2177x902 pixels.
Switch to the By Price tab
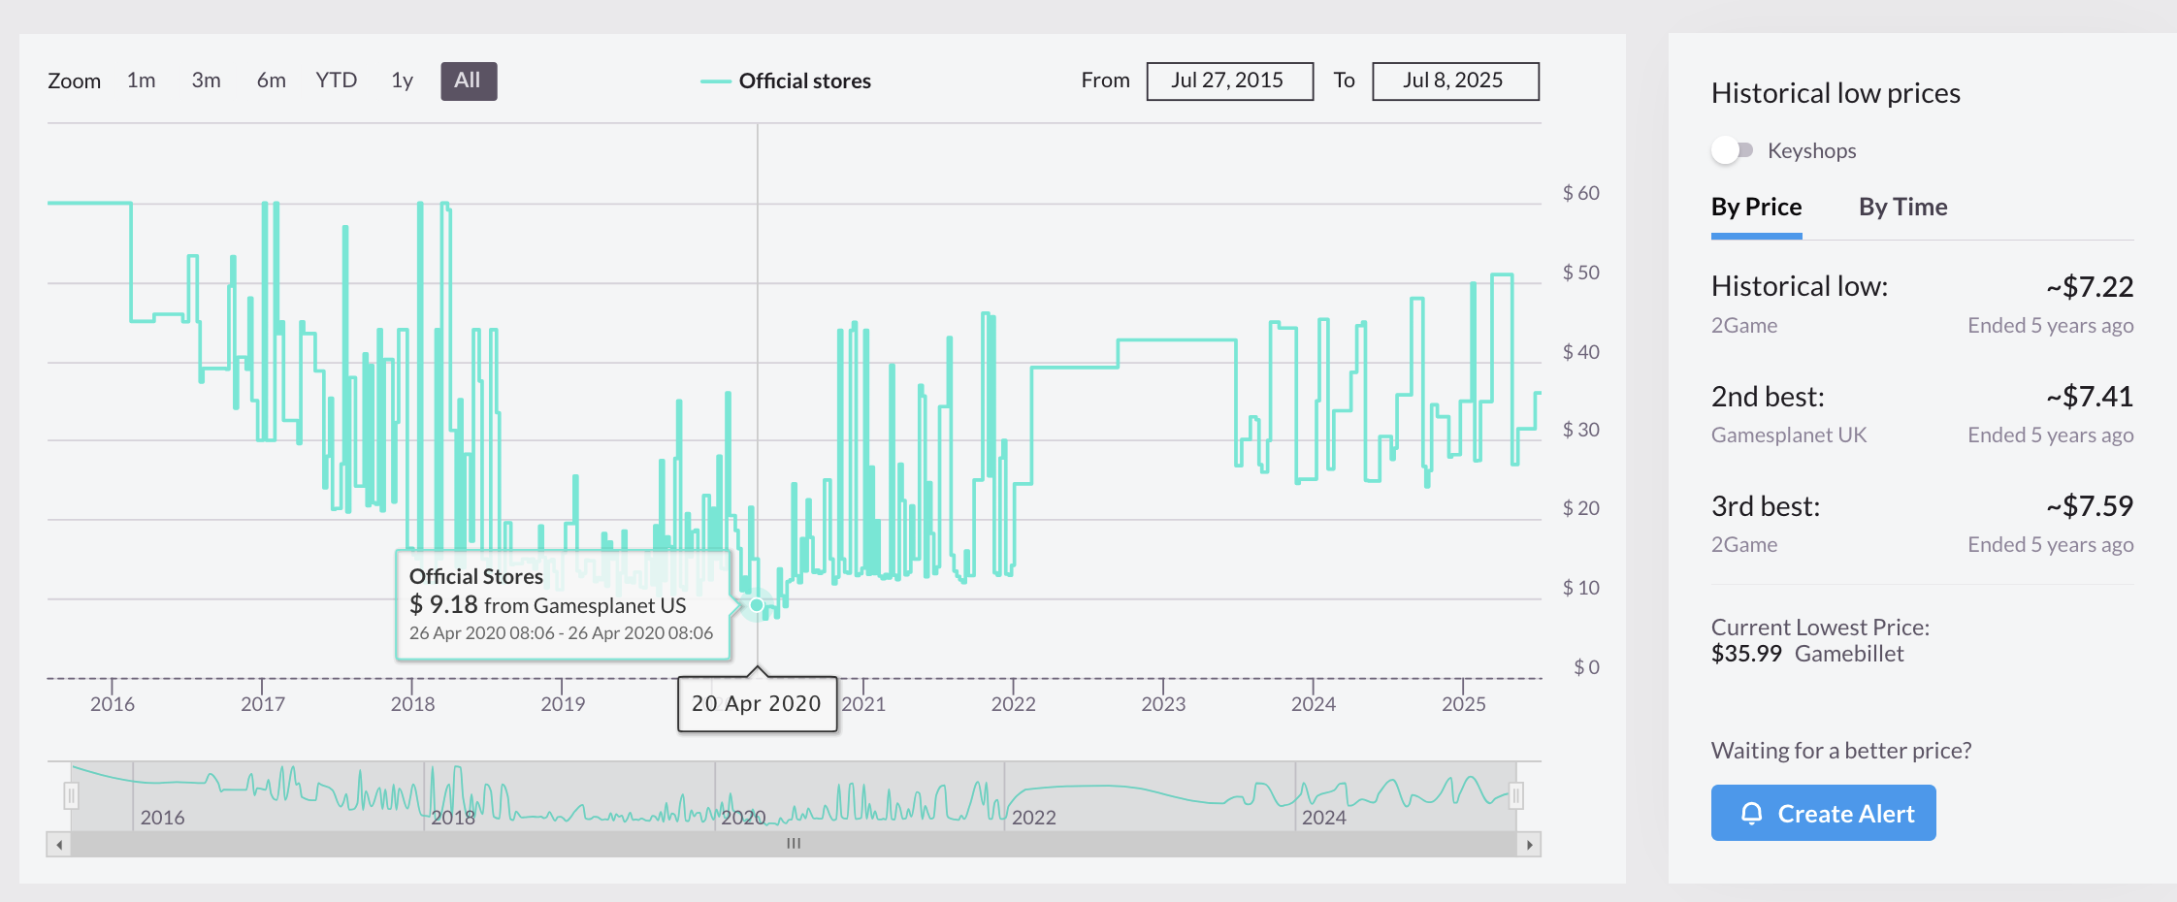pyautogui.click(x=1756, y=208)
